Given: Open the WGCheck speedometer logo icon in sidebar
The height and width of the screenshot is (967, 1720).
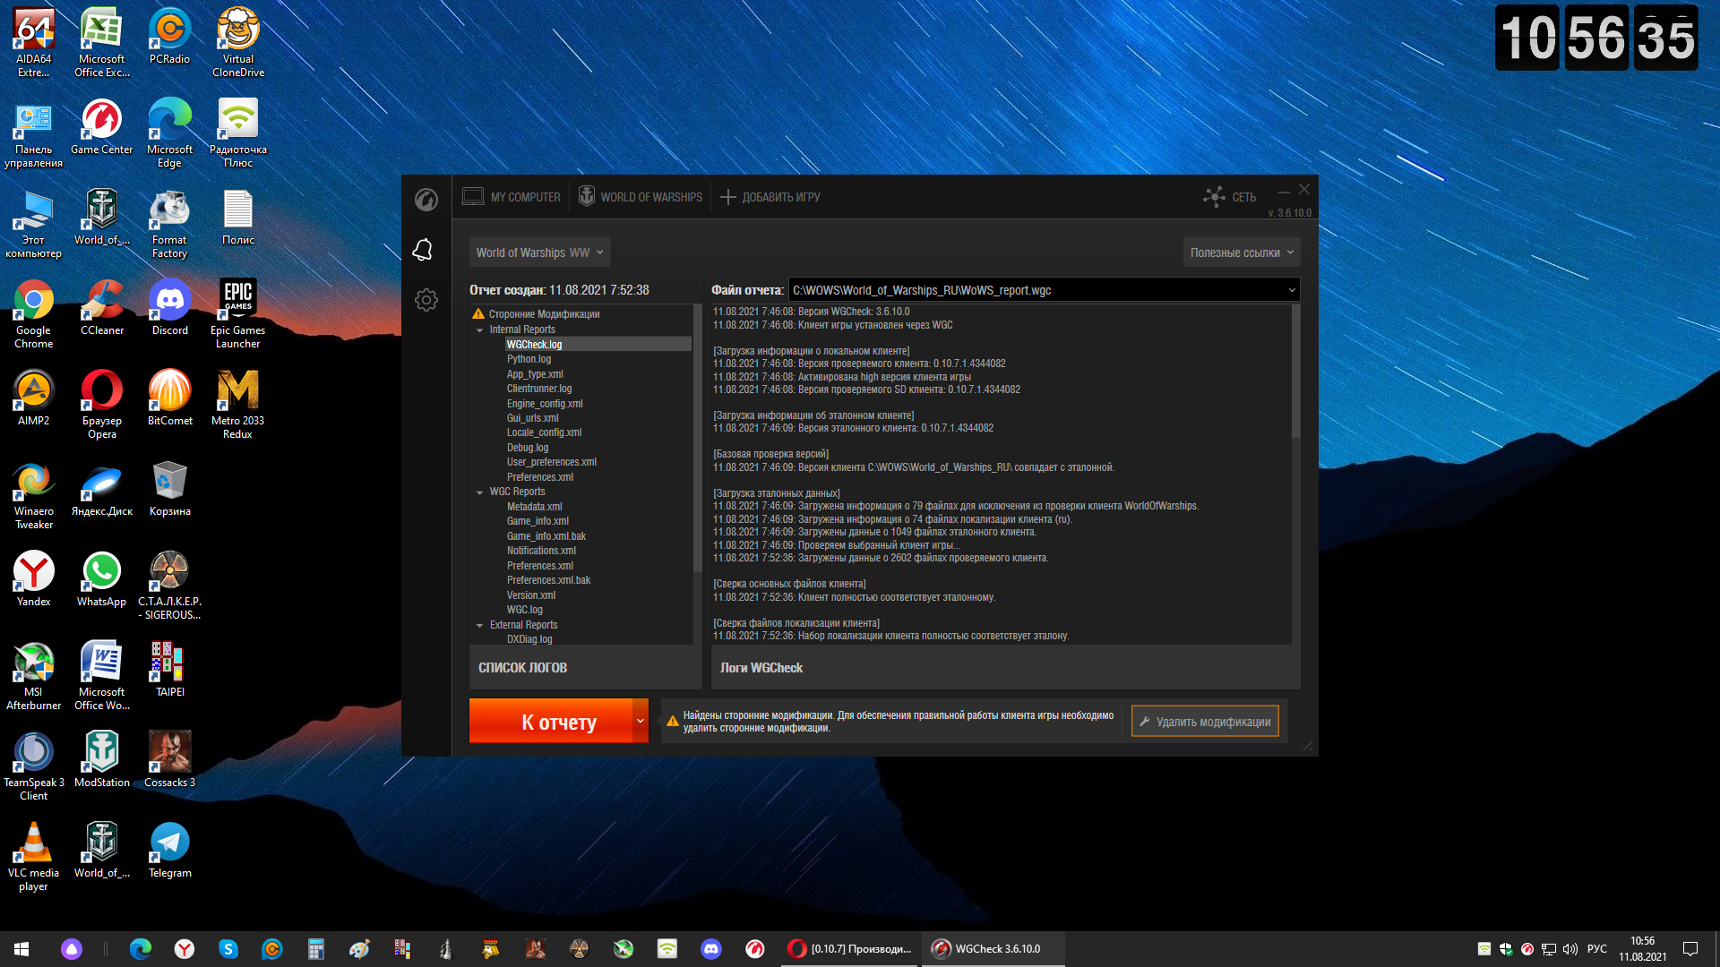Looking at the screenshot, I should click(426, 199).
